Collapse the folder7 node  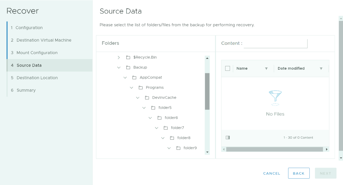157,128
